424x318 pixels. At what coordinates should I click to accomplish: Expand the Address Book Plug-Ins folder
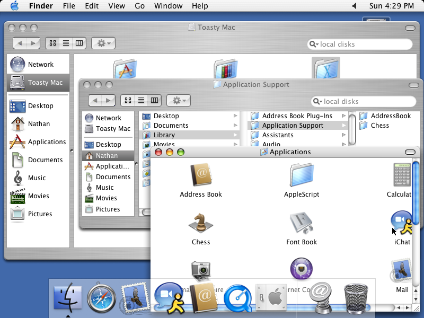(344, 116)
